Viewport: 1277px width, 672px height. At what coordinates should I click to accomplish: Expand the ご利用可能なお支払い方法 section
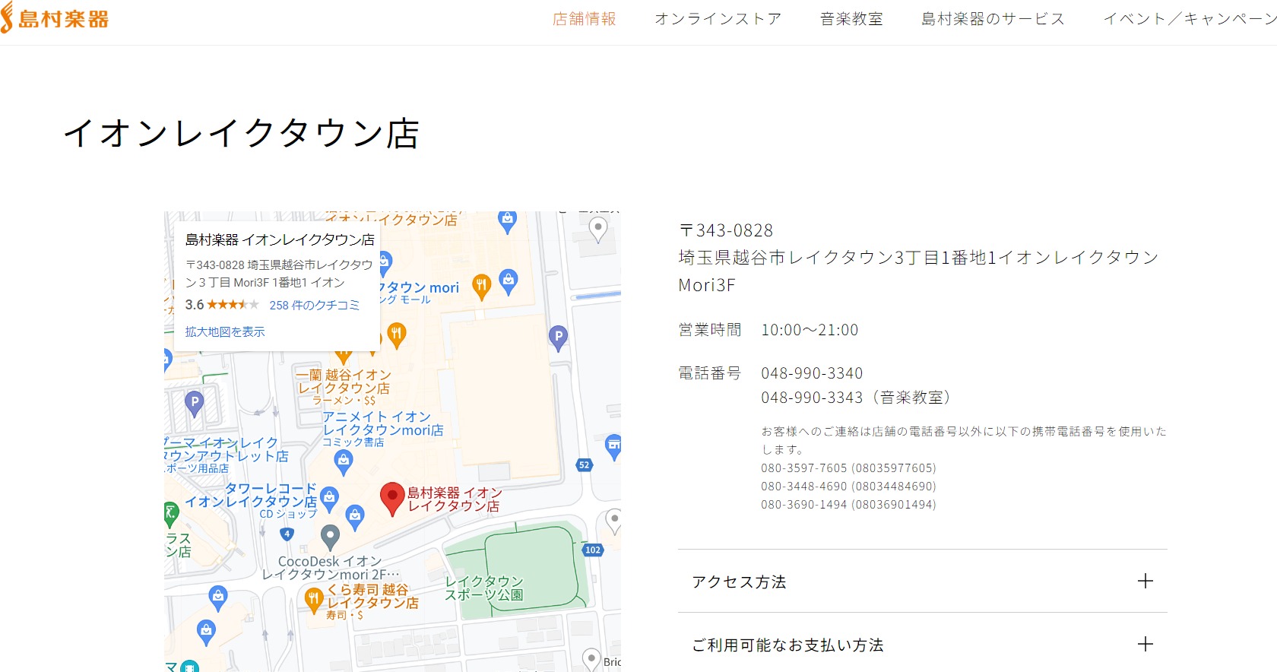click(923, 645)
